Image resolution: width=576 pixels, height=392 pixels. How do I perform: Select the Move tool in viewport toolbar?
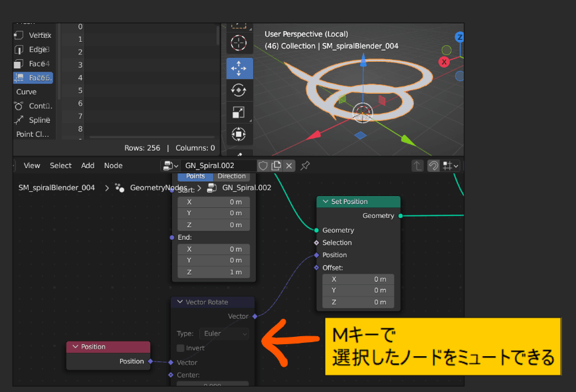(x=239, y=68)
